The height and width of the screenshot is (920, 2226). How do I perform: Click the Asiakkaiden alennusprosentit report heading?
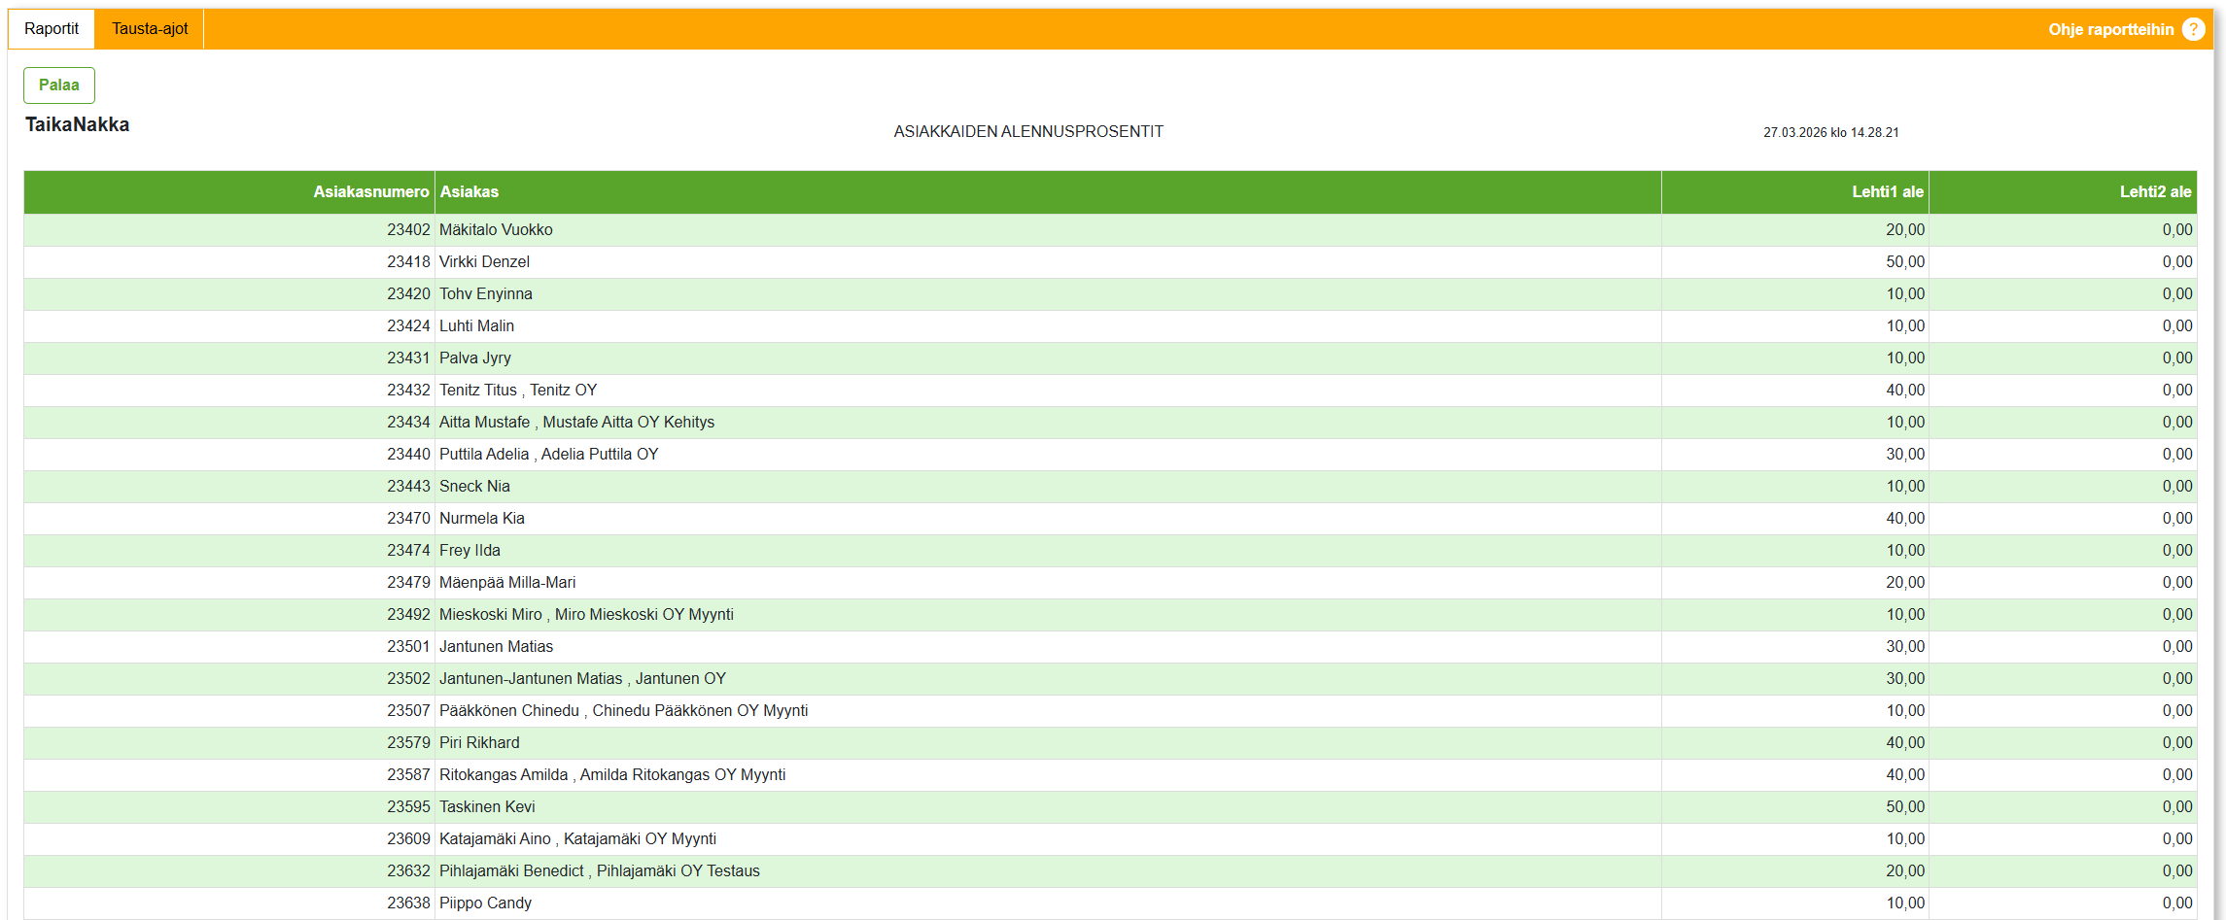click(x=1027, y=132)
